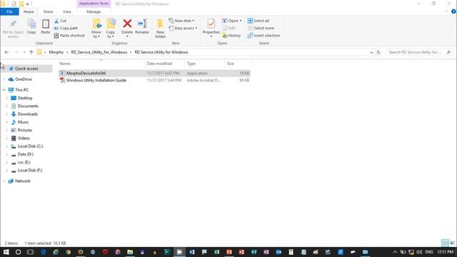Select Data (D:) drive
Screen dimensions: 457x257
click(x=26, y=154)
